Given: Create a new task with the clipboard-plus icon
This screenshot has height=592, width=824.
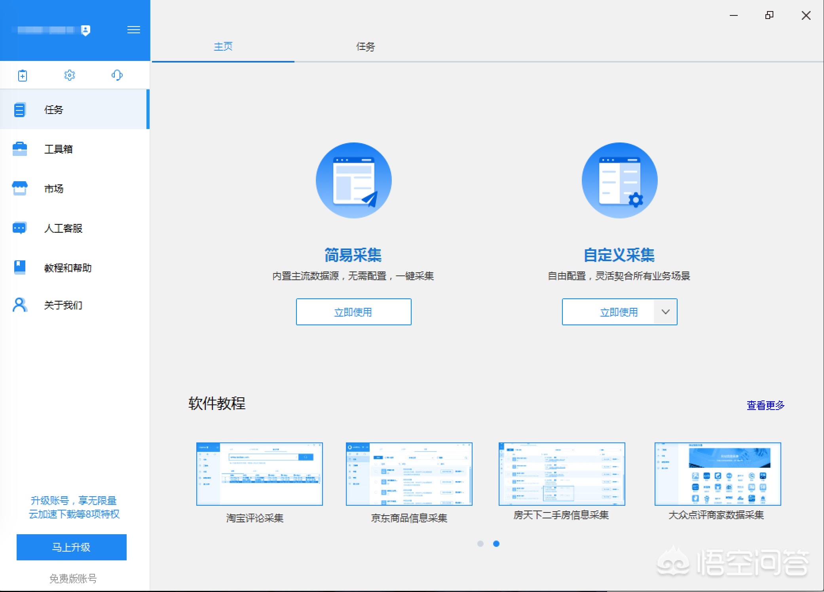Looking at the screenshot, I should (23, 75).
